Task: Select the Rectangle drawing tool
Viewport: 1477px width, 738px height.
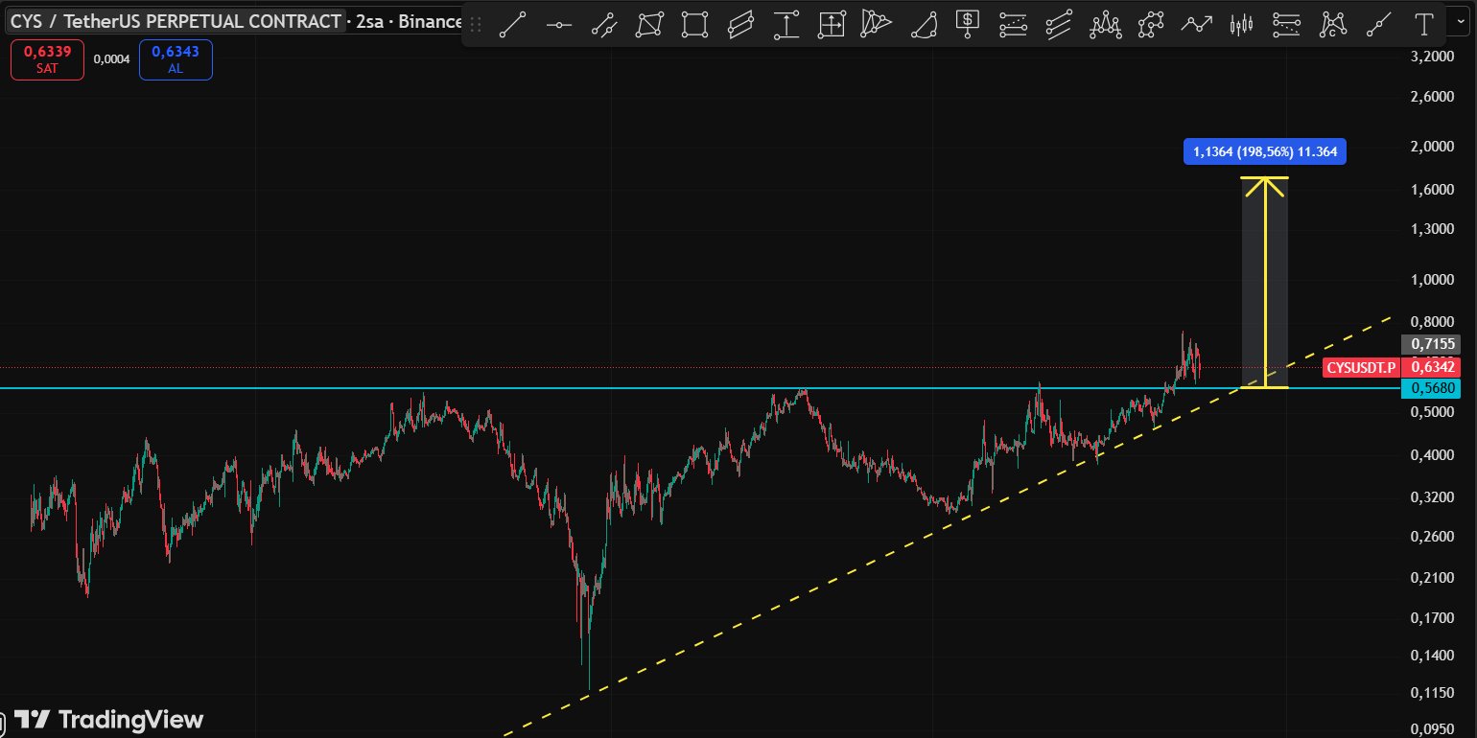Action: click(695, 24)
